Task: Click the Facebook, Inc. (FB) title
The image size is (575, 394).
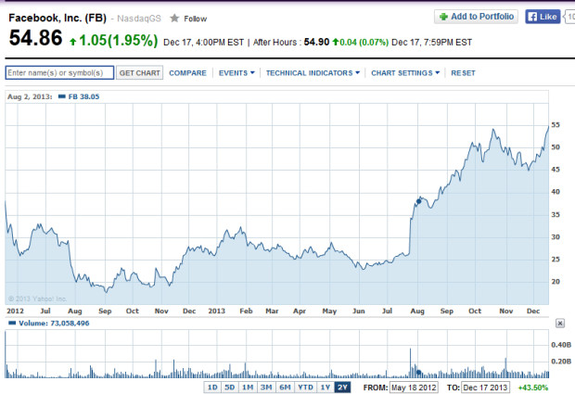Action: [57, 18]
